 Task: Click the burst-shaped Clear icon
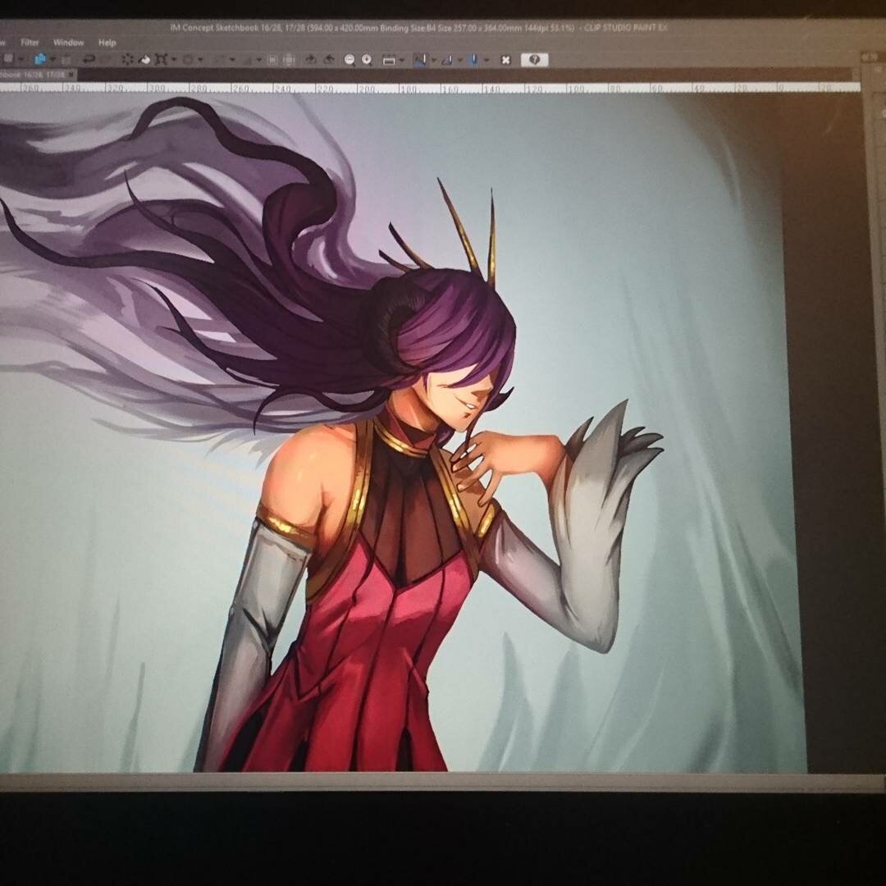click(128, 60)
